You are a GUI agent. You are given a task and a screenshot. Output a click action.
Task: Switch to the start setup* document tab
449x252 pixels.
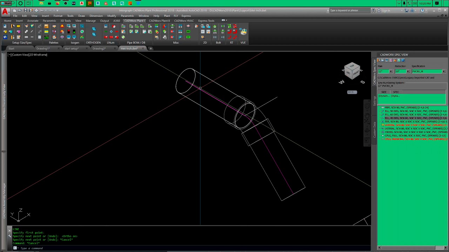pyautogui.click(x=72, y=49)
